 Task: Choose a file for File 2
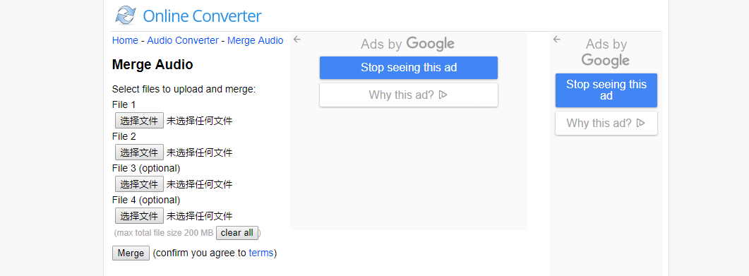coord(139,152)
